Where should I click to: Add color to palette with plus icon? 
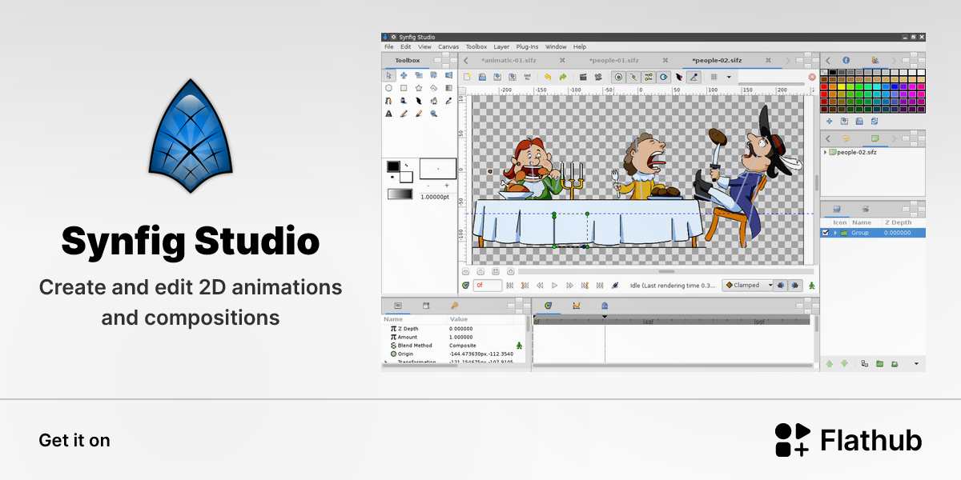point(829,121)
